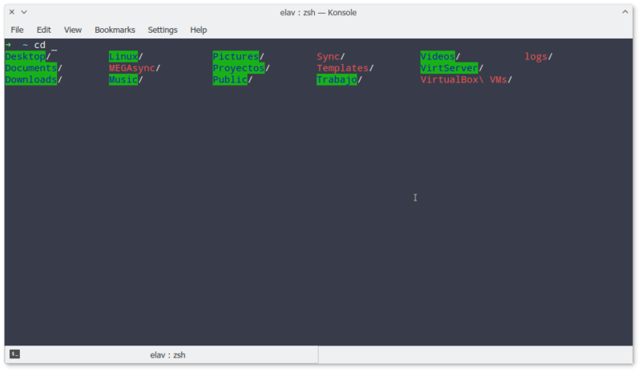
Task: Click the Downloads directory entry
Action: [x=34, y=79]
